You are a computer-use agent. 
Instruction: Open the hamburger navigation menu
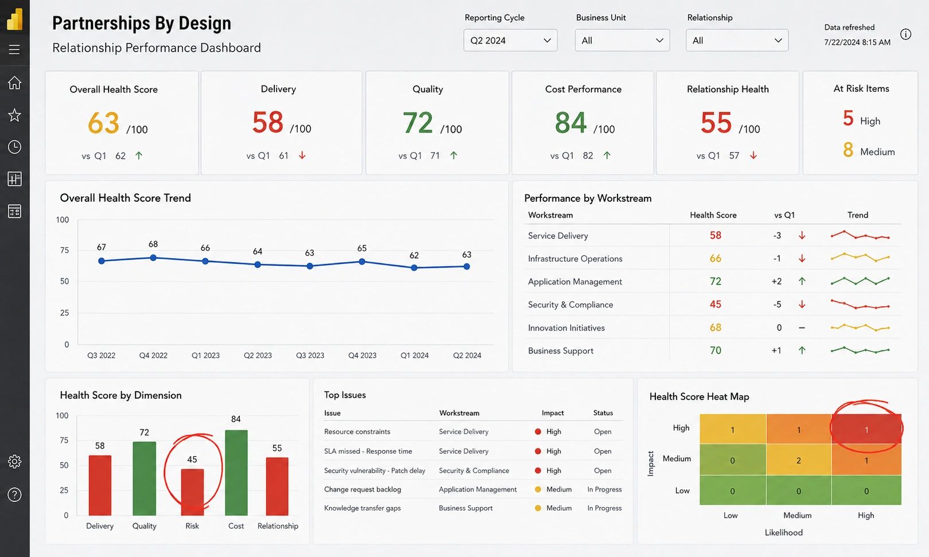click(x=14, y=50)
